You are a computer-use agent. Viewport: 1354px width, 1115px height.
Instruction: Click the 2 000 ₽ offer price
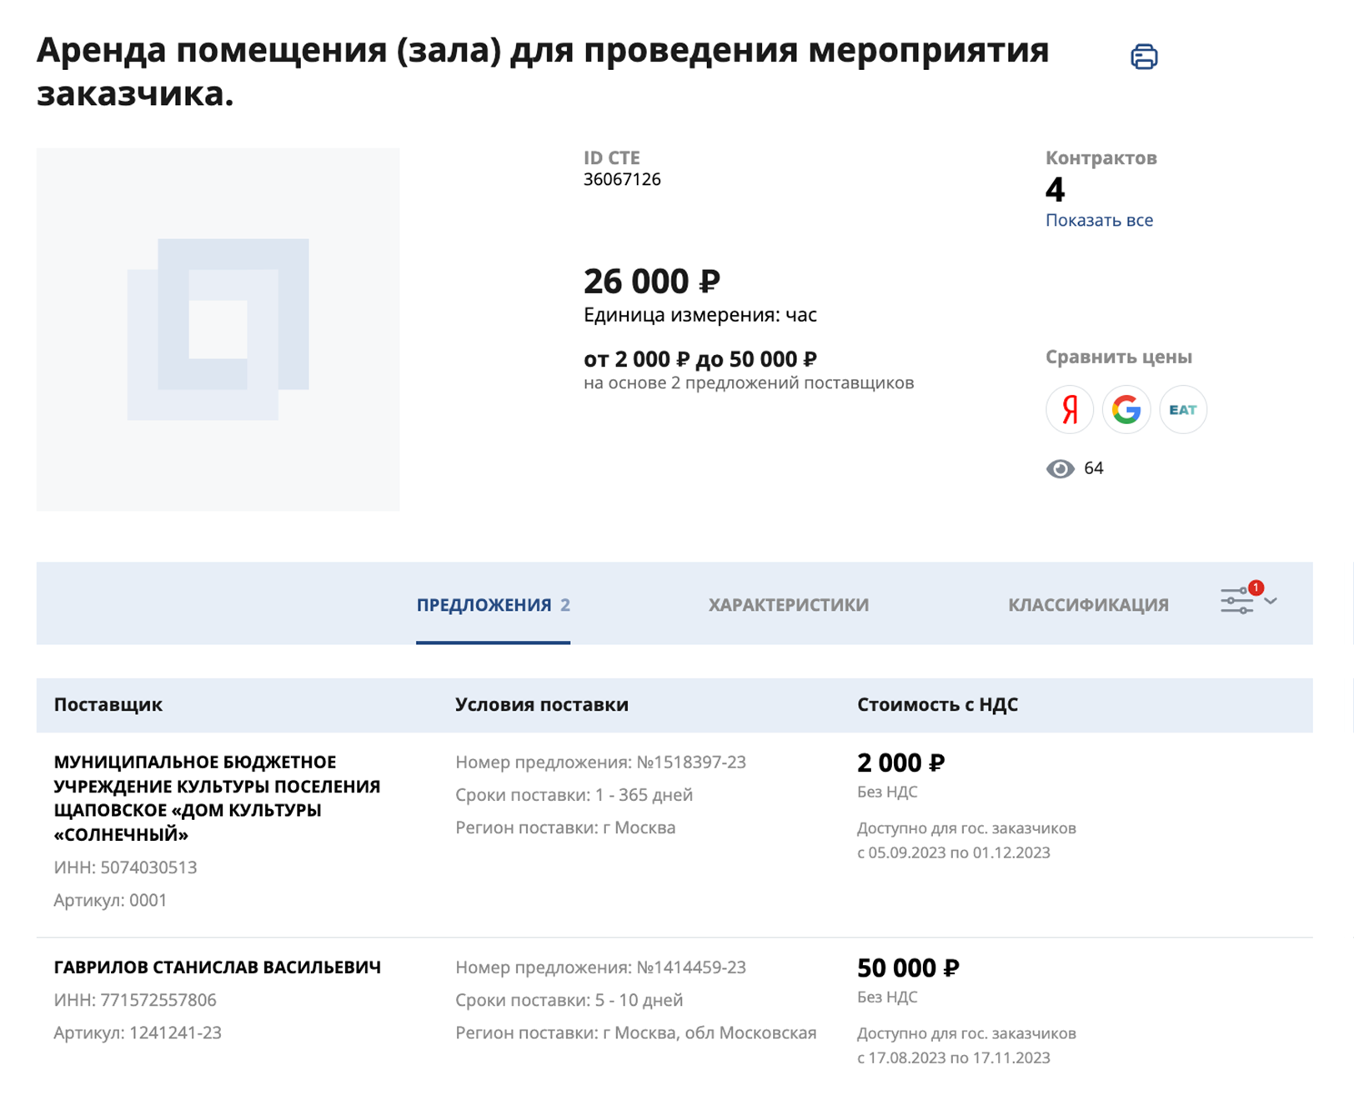point(900,762)
